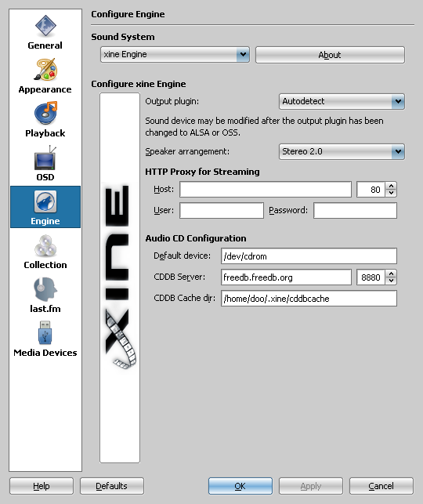This screenshot has height=504, width=423.
Task: Click the CDDB Server label
Action: tap(179, 277)
